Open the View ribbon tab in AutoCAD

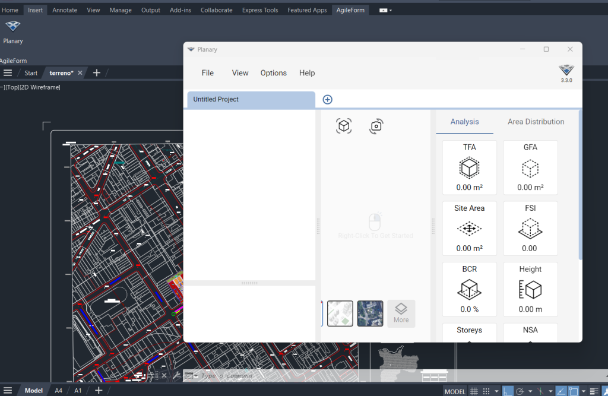[93, 10]
